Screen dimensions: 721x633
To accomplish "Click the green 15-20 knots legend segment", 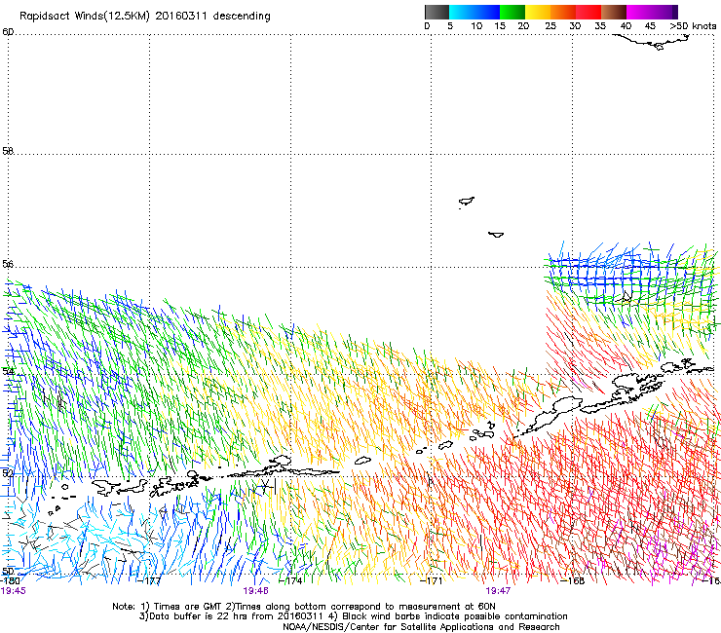I will pos(512,12).
